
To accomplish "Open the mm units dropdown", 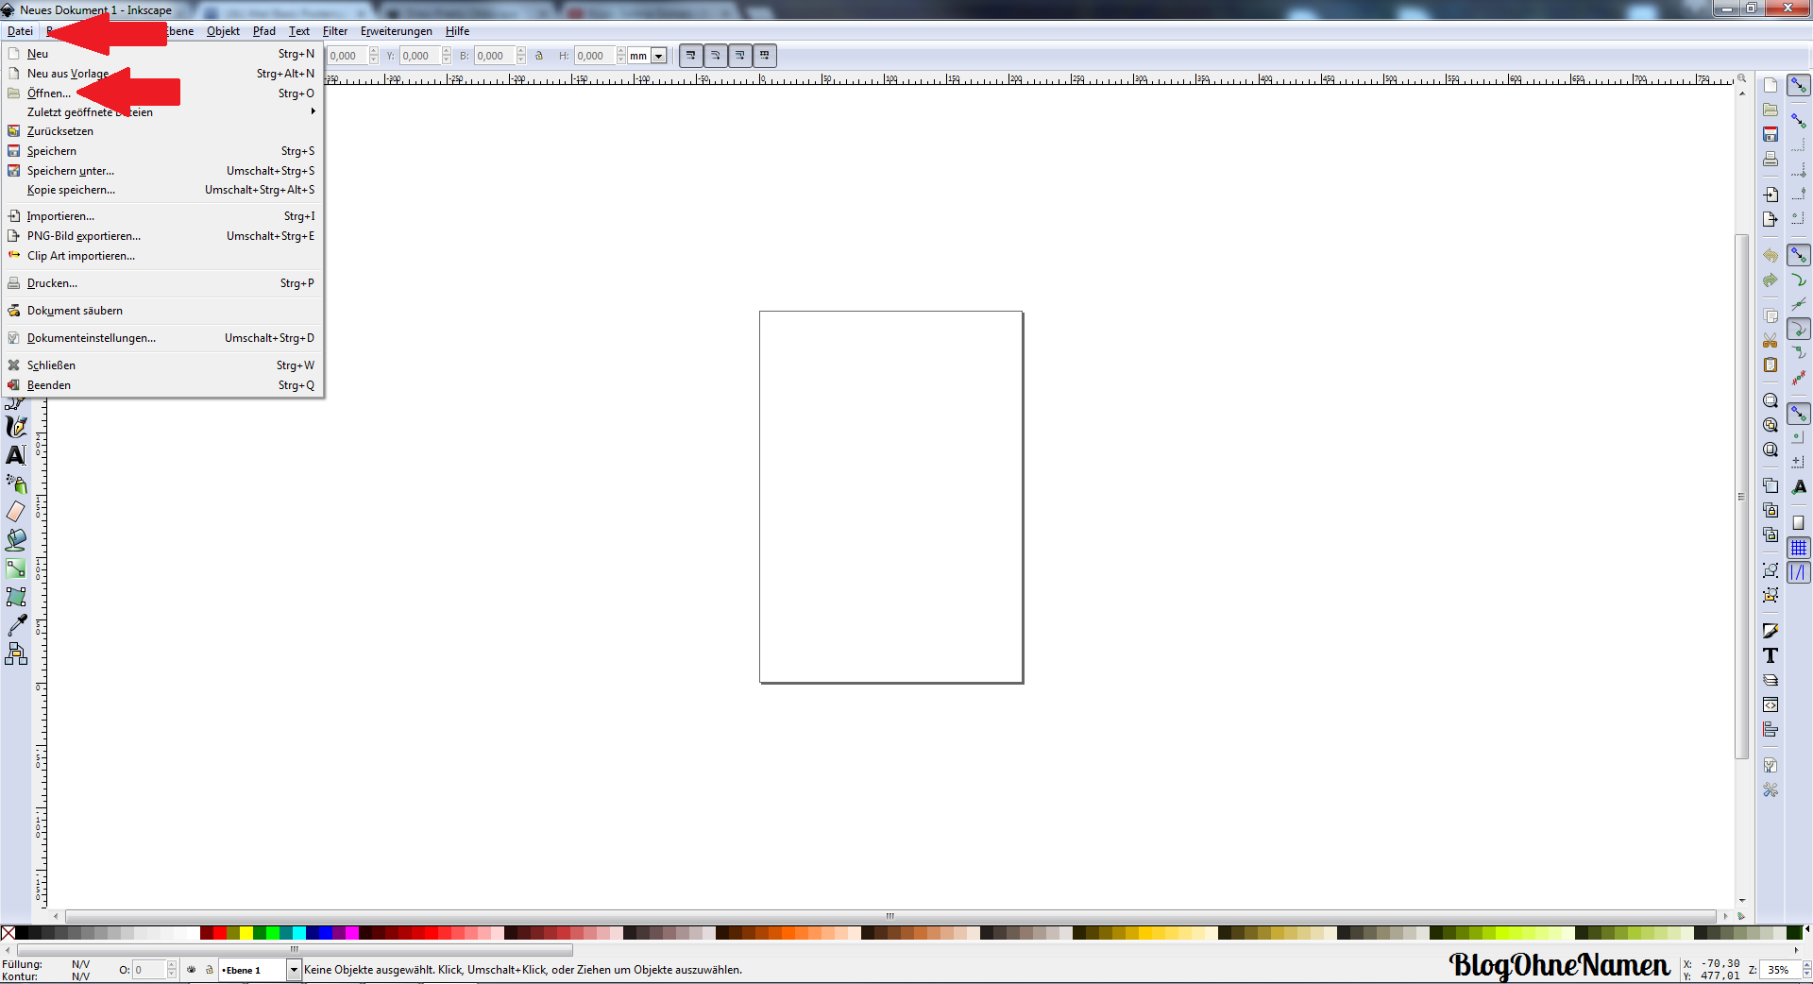I will coord(658,56).
